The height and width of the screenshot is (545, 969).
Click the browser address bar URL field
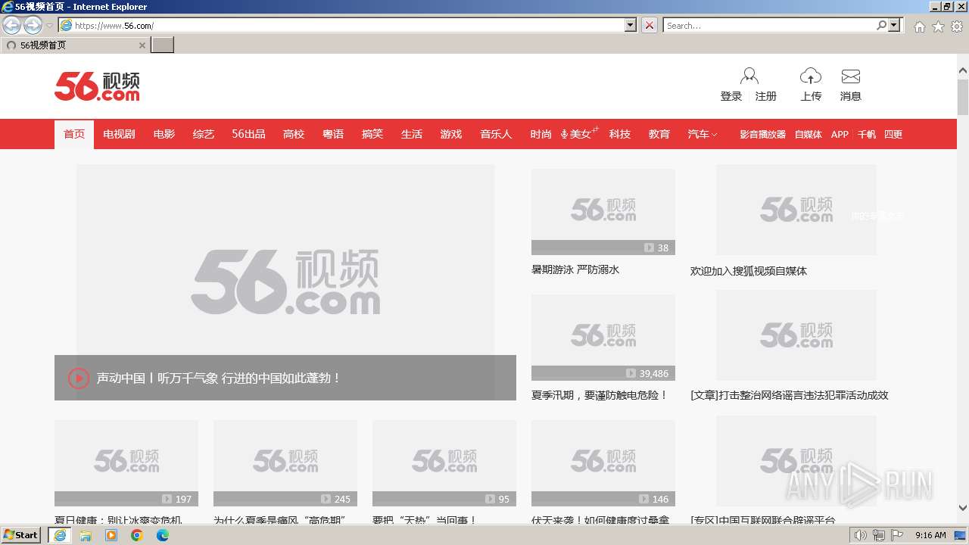(349, 25)
